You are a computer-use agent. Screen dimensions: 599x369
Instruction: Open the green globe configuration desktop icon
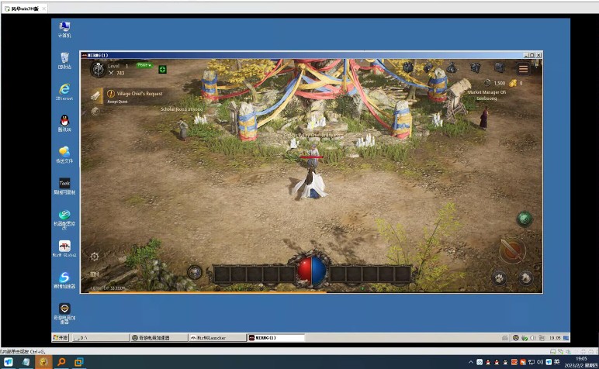coord(64,219)
